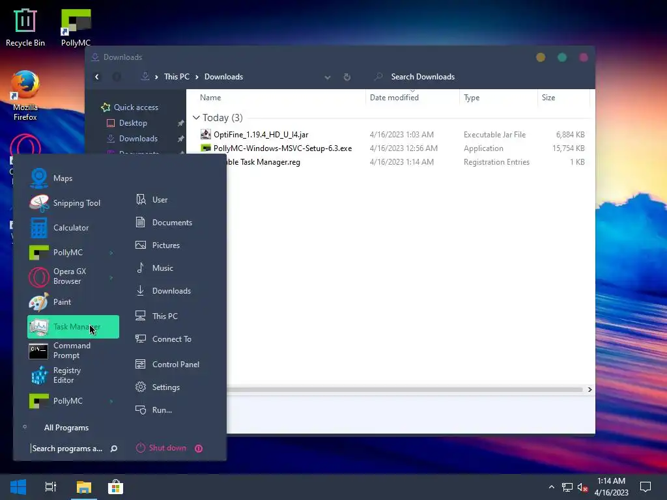This screenshot has height=500, width=667.
Task: Click the horizontal scrollbar in Downloads window
Action: (404, 389)
